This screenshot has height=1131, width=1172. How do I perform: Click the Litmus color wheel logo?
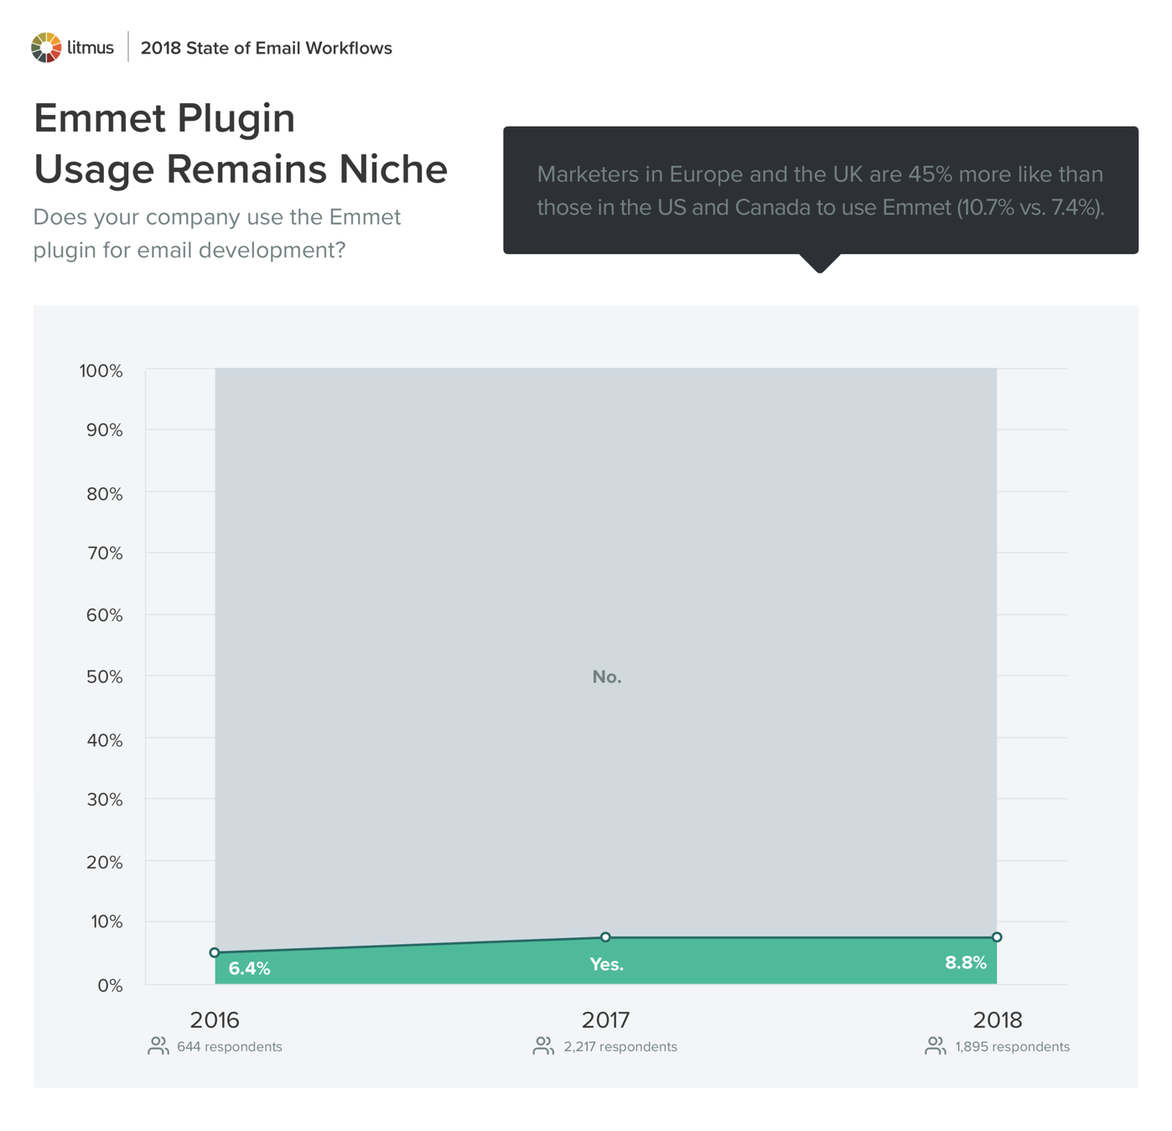(x=46, y=48)
